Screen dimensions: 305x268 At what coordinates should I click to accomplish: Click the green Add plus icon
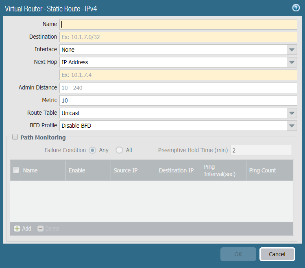click(17, 229)
